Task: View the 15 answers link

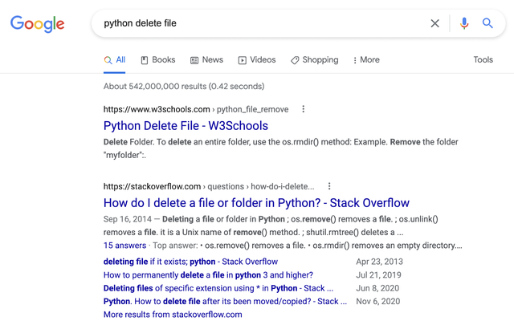Action: pyautogui.click(x=125, y=246)
